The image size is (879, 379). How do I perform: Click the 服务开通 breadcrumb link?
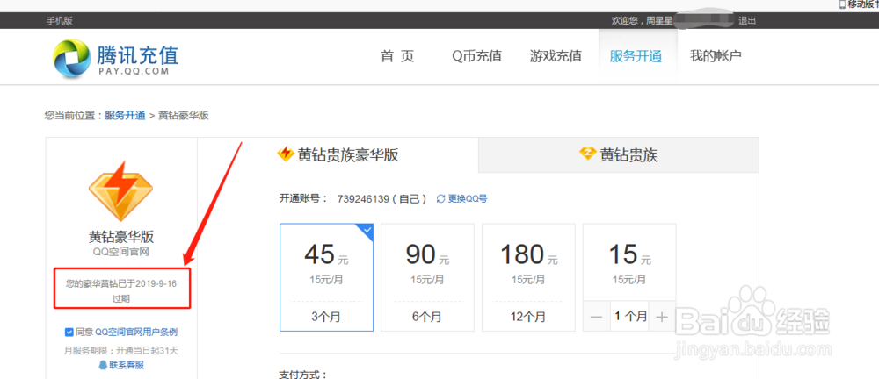[x=125, y=115]
